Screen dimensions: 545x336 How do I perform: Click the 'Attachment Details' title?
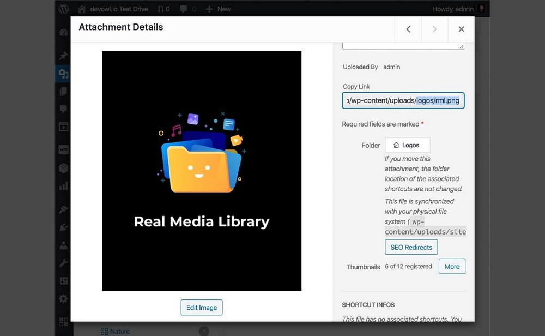click(121, 27)
